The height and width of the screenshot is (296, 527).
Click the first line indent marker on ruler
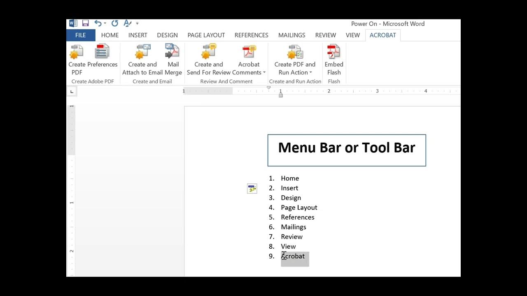point(269,88)
